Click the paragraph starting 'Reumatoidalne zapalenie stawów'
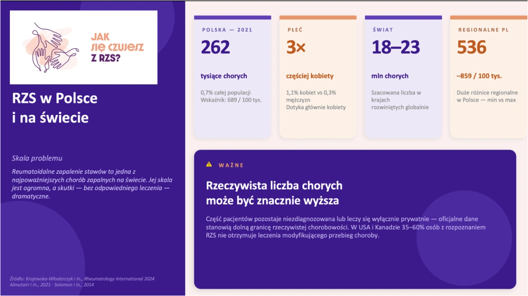Image resolution: width=528 pixels, height=296 pixels. click(92, 184)
